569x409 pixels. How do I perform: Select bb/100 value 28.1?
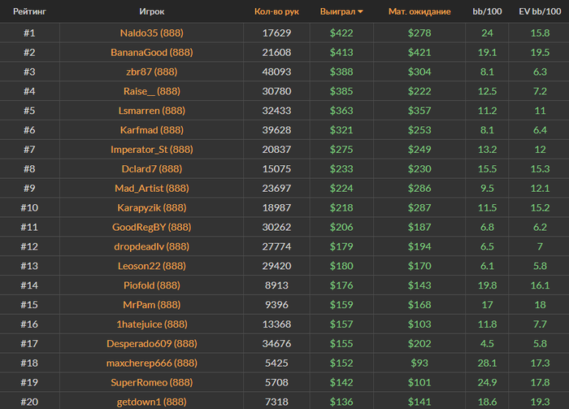click(x=487, y=363)
